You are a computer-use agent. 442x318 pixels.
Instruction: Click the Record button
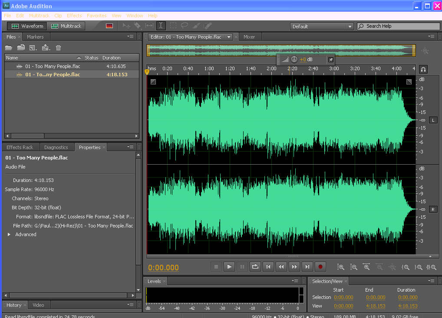[x=320, y=267]
